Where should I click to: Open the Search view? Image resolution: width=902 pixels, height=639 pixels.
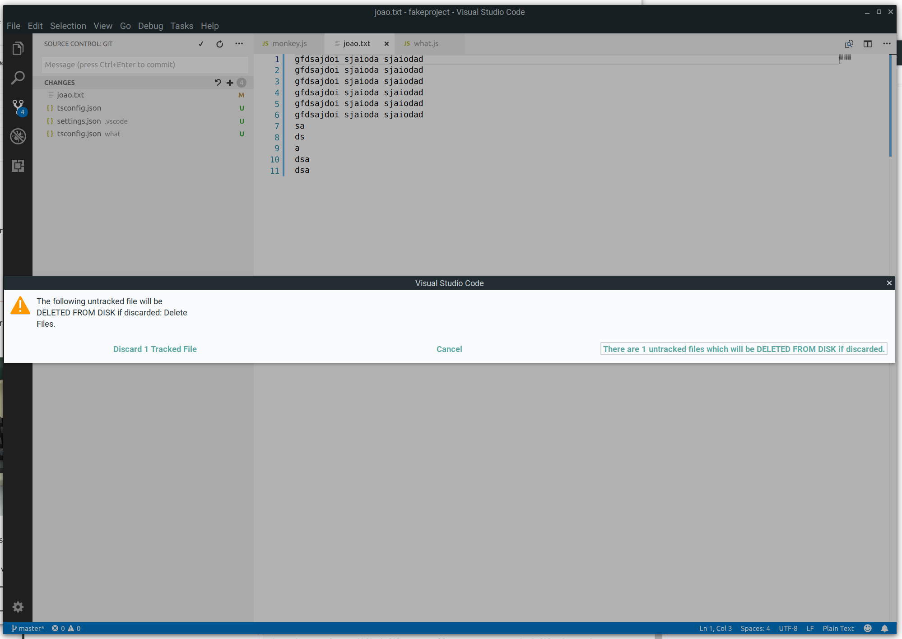coord(18,78)
